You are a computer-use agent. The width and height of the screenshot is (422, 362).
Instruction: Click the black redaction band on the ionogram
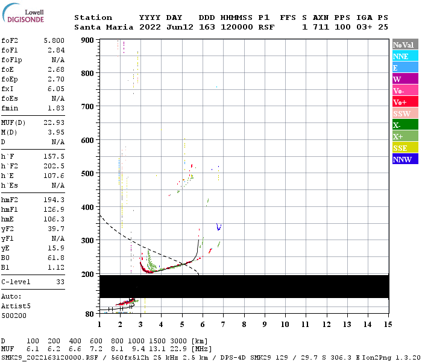(244, 287)
